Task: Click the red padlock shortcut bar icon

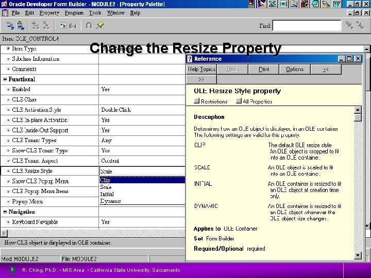Action: click(305, 4)
